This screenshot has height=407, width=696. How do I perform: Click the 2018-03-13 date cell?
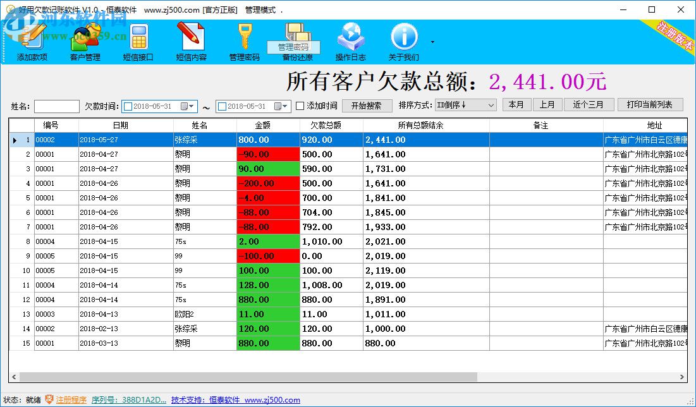pos(126,343)
